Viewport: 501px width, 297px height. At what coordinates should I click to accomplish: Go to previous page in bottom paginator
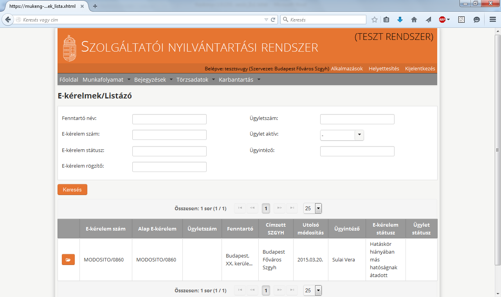(x=252, y=290)
